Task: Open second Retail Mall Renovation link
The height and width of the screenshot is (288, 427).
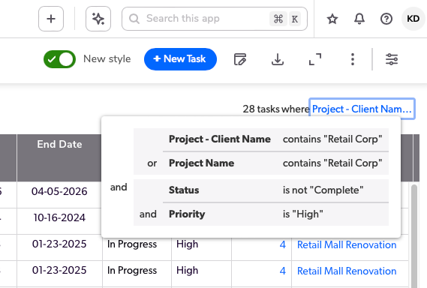Action: [x=347, y=271]
